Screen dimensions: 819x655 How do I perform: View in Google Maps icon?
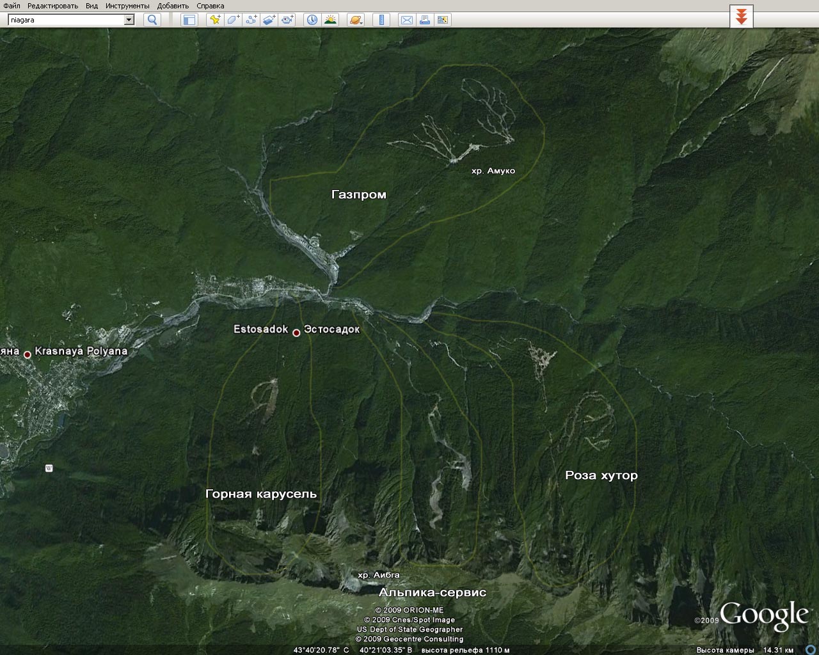(442, 20)
